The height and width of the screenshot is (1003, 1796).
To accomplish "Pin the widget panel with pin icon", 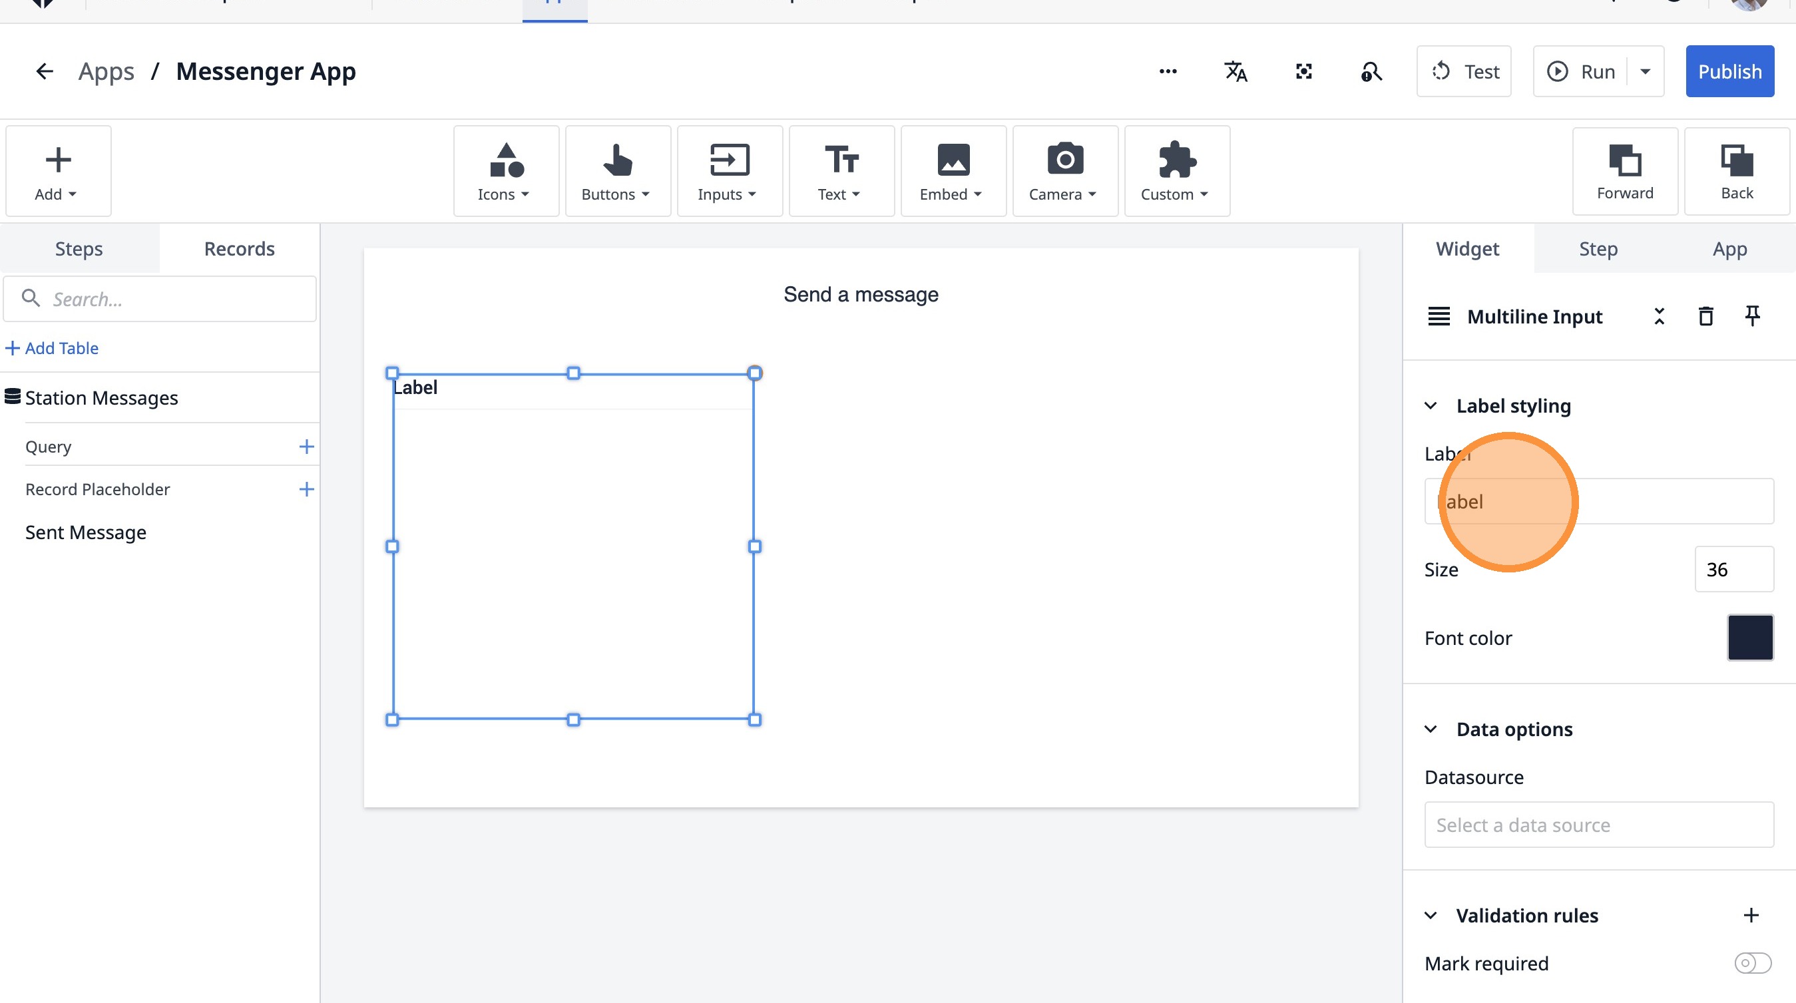I will tap(1752, 316).
